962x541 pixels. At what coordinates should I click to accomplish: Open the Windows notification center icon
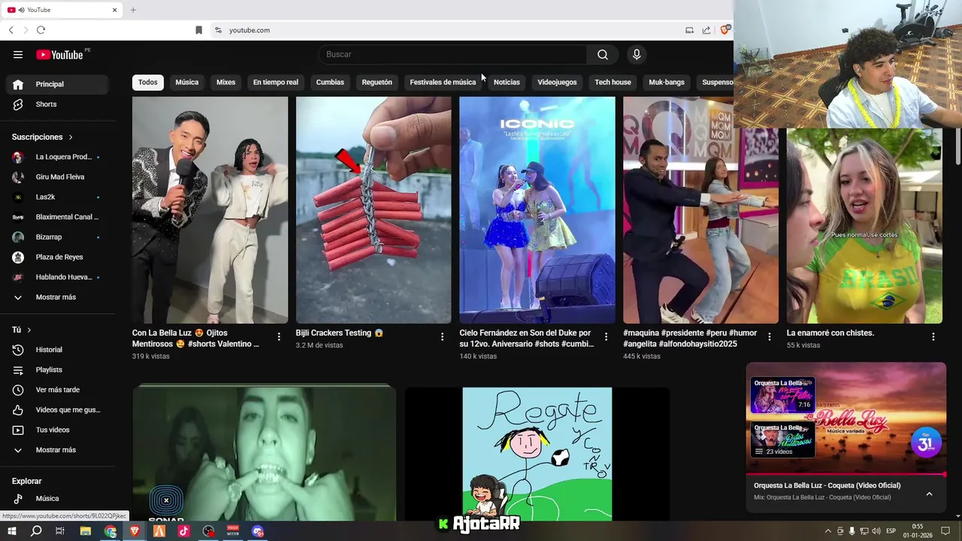[x=945, y=531]
